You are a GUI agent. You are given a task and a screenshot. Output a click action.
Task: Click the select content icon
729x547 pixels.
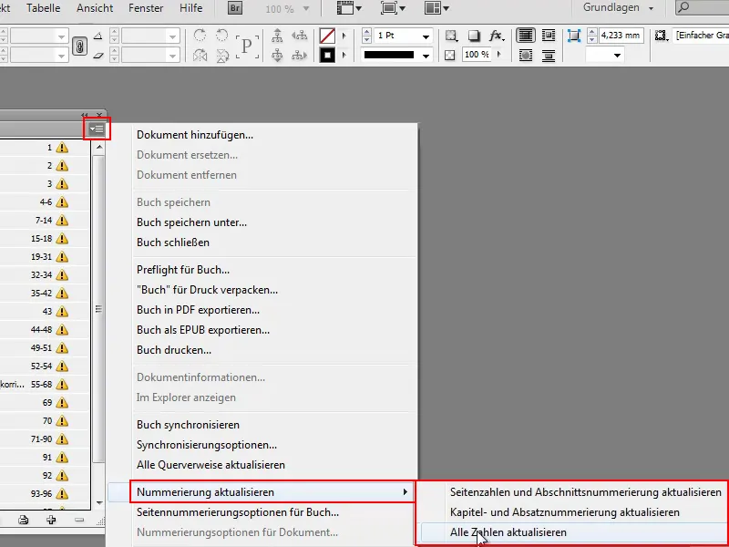(278, 56)
